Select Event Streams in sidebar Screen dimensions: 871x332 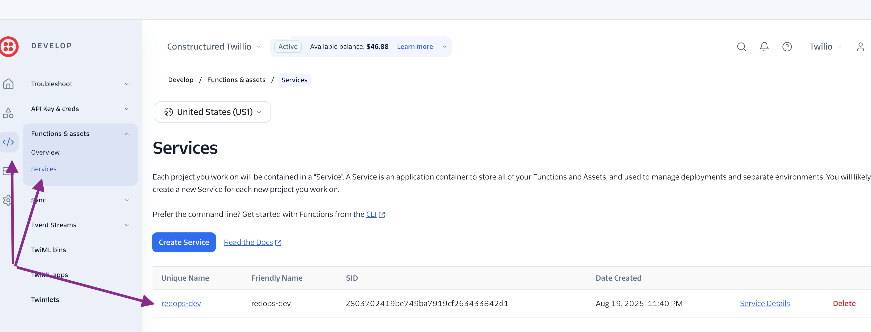54,225
